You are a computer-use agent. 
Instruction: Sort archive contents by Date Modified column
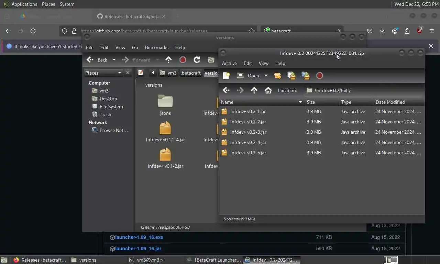point(399,102)
